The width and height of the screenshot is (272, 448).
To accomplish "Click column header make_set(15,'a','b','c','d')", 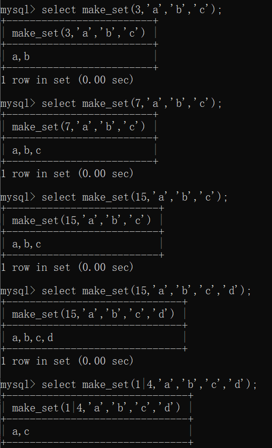I will pos(93,314).
